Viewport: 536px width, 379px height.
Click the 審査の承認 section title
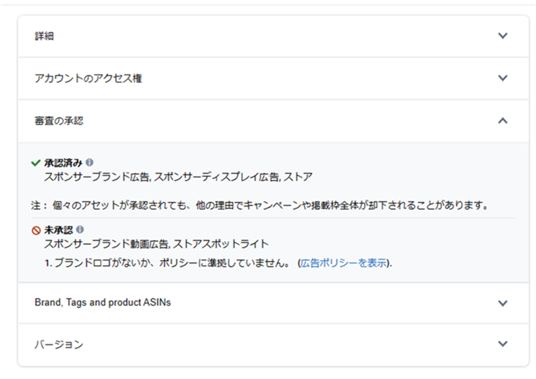point(59,120)
